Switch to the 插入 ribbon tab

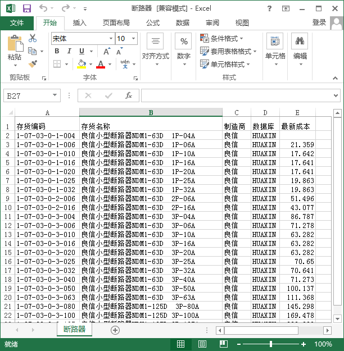(x=80, y=23)
